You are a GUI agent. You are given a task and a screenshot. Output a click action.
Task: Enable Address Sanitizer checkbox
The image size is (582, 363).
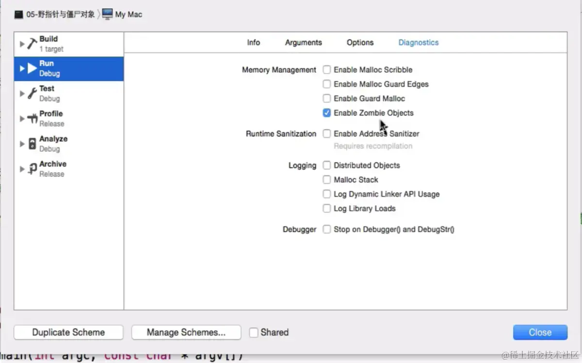327,134
